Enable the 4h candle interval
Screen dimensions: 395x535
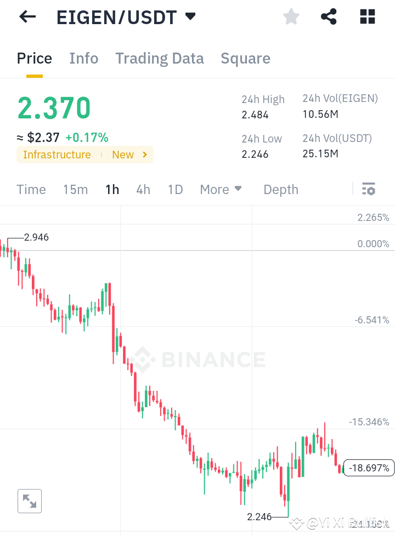point(143,189)
